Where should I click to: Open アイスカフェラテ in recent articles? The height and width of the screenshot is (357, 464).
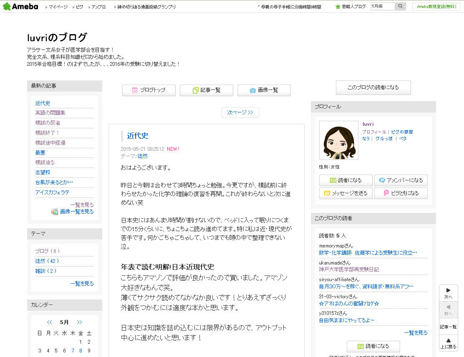53,192
